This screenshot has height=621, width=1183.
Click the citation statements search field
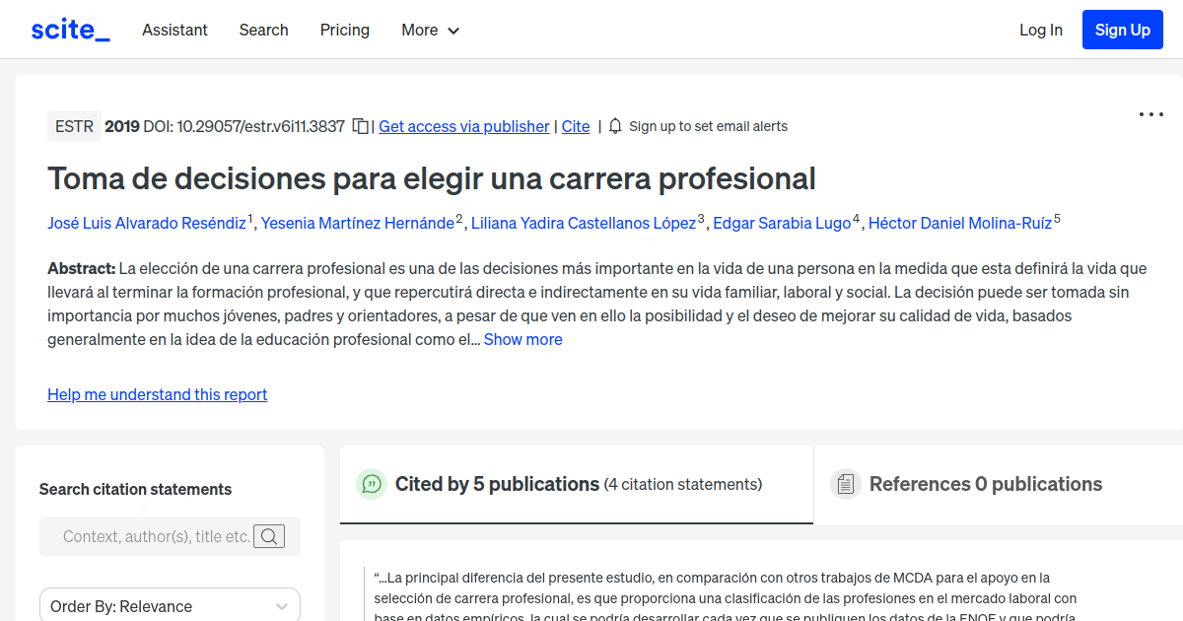[x=158, y=536]
